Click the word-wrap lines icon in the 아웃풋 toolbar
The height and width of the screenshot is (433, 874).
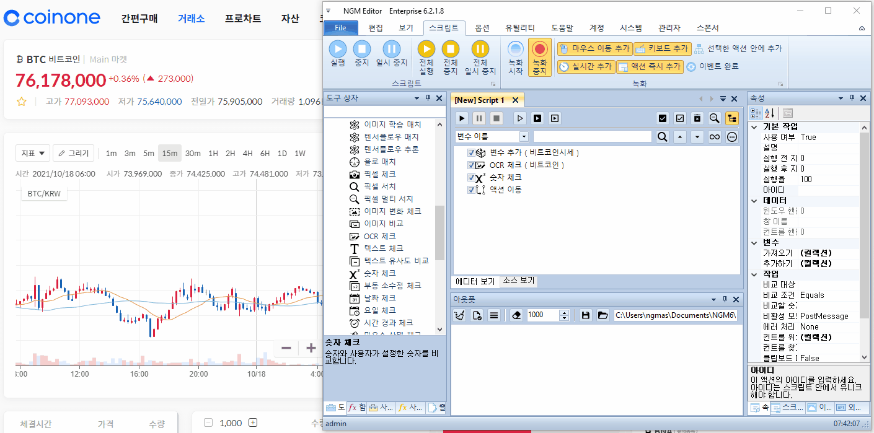click(494, 315)
